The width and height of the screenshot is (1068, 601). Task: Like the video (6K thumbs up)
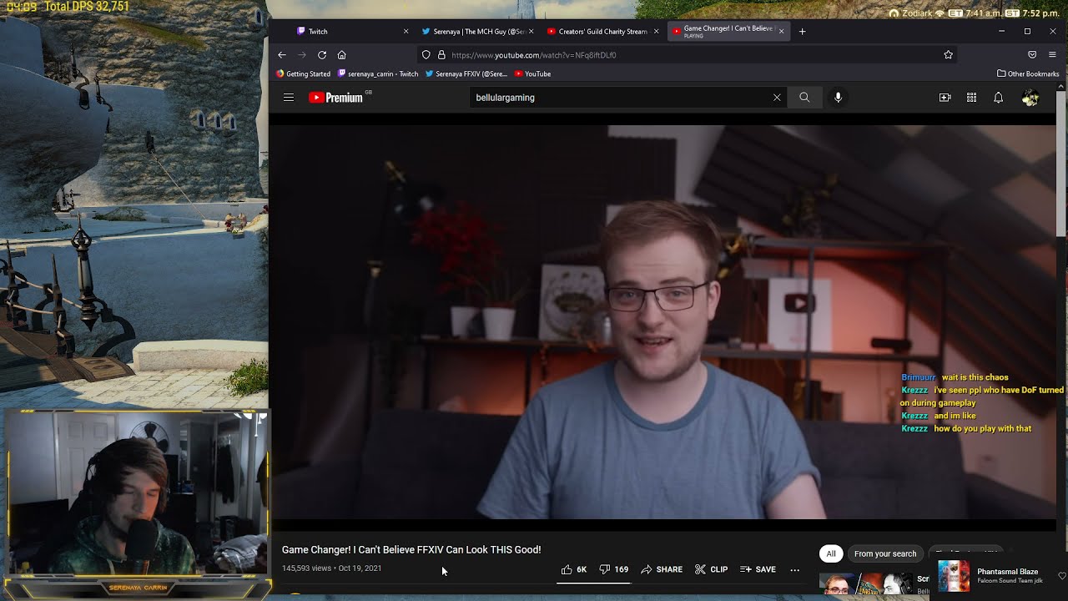point(574,569)
